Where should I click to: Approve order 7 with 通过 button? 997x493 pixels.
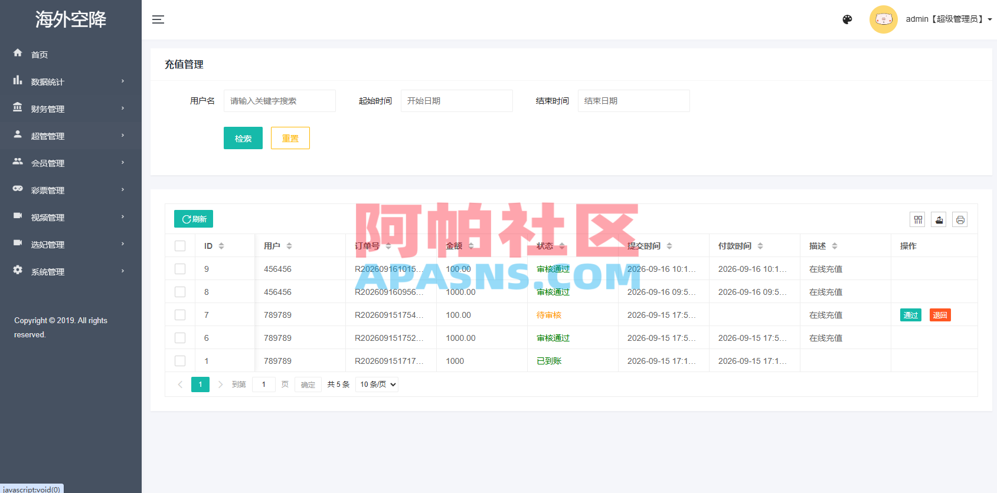911,315
